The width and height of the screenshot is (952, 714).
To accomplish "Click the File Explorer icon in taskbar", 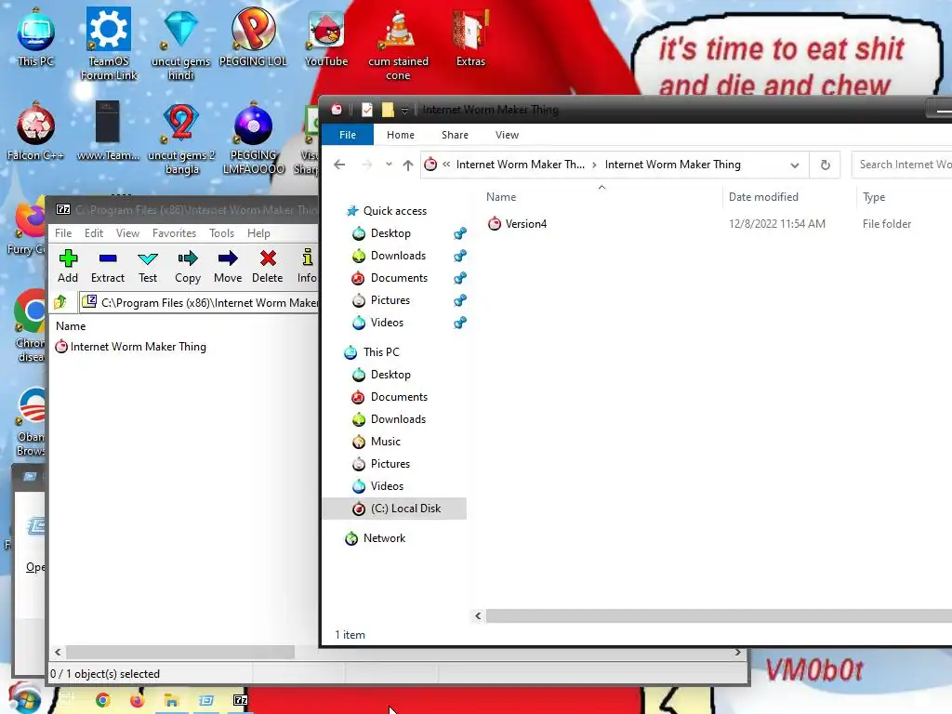I will point(171,700).
